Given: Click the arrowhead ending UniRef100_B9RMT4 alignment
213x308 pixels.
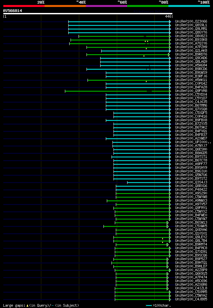Looking at the screenshot, I should tap(168, 245).
